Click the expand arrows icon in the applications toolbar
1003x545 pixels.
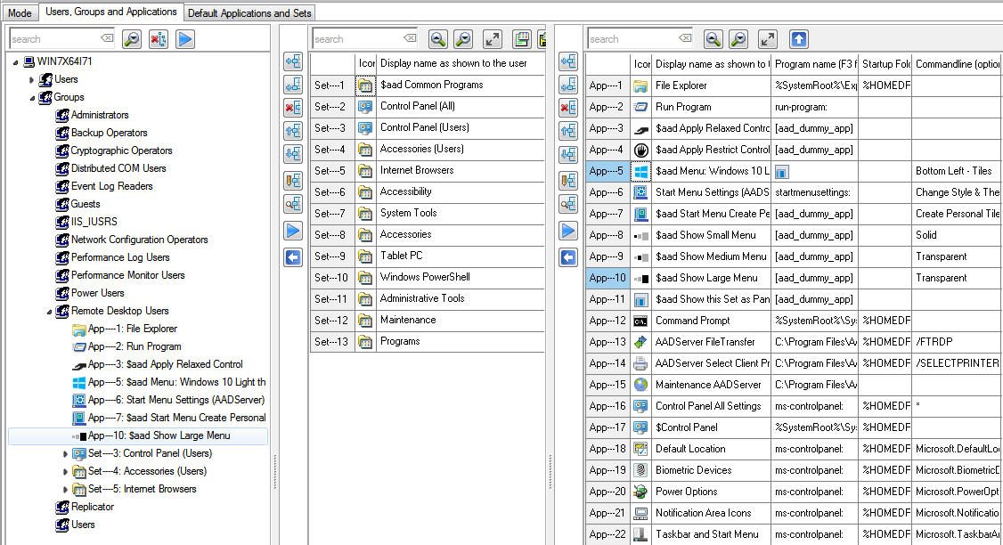(x=767, y=39)
